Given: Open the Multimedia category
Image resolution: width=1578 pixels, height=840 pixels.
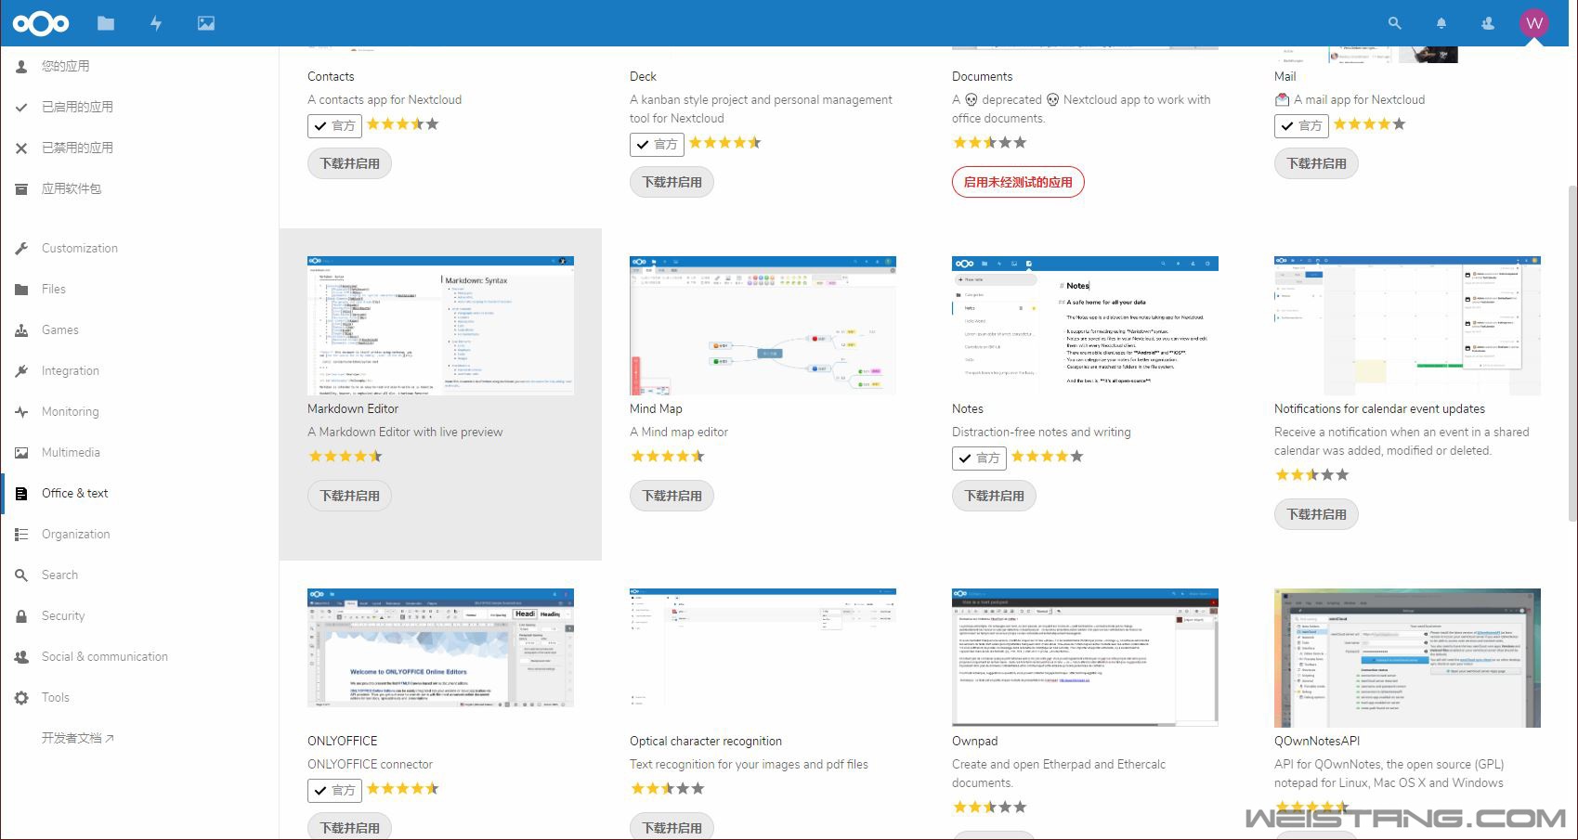Looking at the screenshot, I should (71, 452).
